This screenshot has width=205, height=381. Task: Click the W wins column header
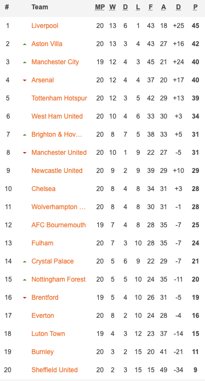(x=112, y=7)
